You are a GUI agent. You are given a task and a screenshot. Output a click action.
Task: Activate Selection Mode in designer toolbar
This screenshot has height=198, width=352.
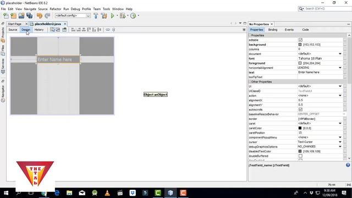pyautogui.click(x=52, y=30)
